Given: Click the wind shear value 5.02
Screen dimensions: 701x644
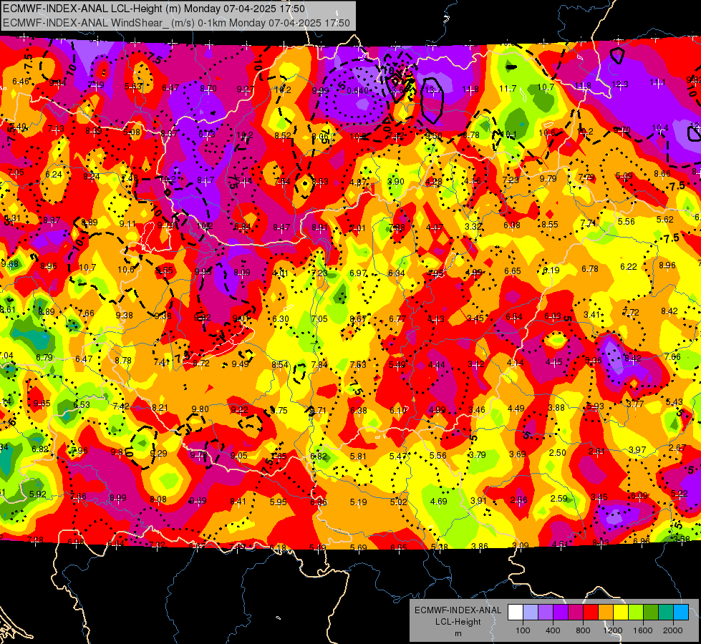Looking at the screenshot, I should pyautogui.click(x=398, y=502).
